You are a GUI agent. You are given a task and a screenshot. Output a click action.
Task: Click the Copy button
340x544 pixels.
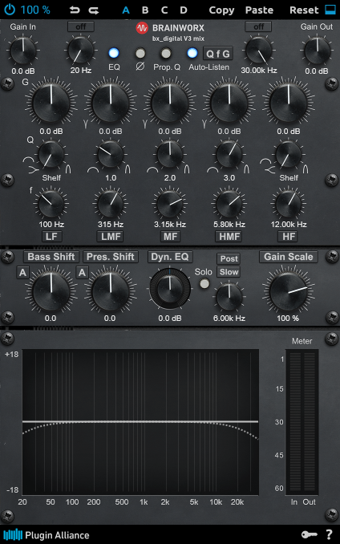[x=221, y=10]
